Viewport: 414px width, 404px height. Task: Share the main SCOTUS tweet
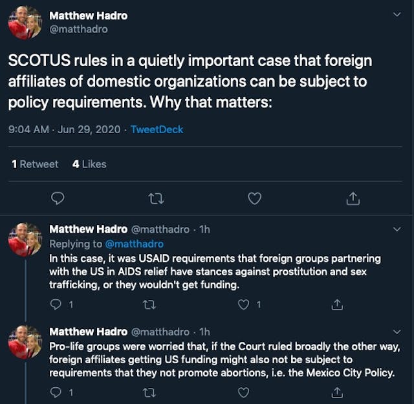click(353, 198)
